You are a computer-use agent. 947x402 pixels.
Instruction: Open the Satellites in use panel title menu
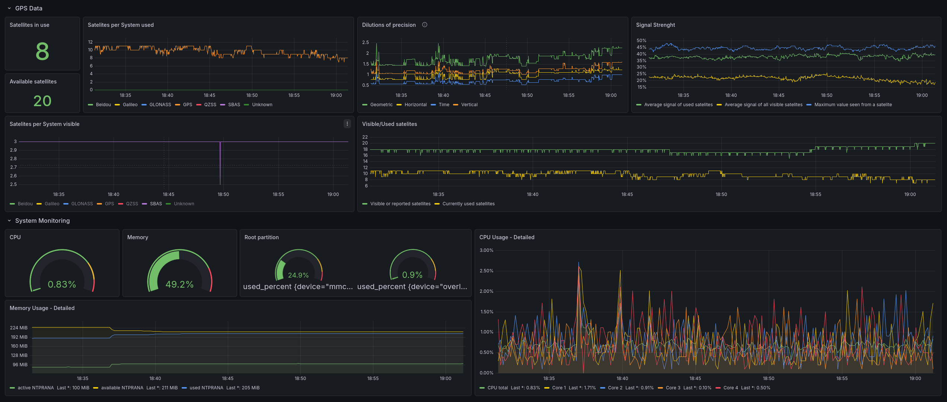tap(29, 25)
